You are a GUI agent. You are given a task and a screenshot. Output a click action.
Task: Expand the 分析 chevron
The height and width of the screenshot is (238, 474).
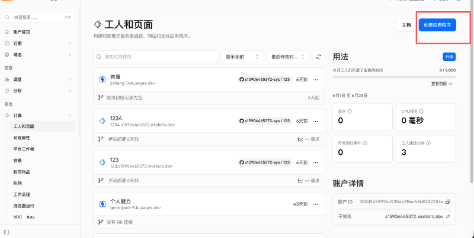point(69,91)
